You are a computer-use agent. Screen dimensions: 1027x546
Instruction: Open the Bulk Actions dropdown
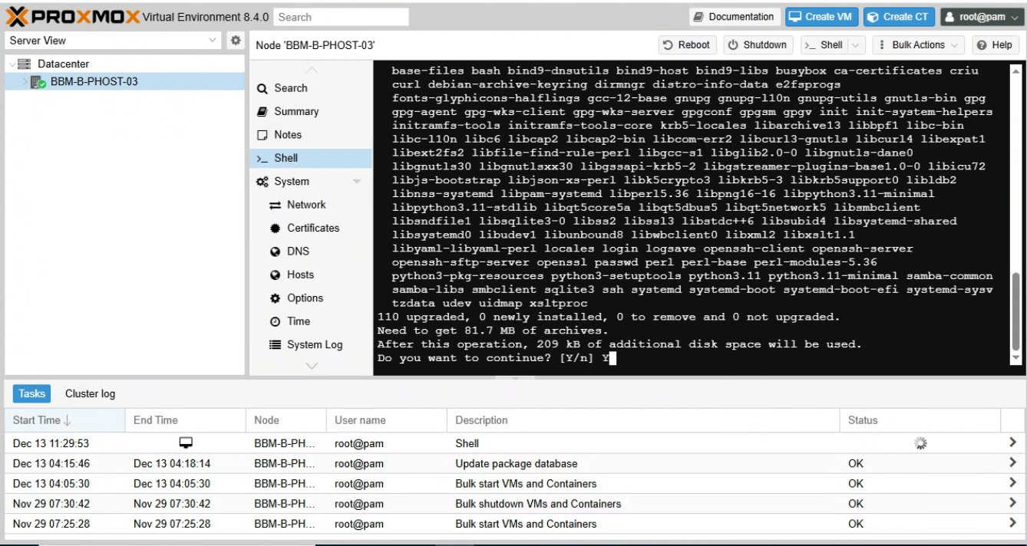918,44
